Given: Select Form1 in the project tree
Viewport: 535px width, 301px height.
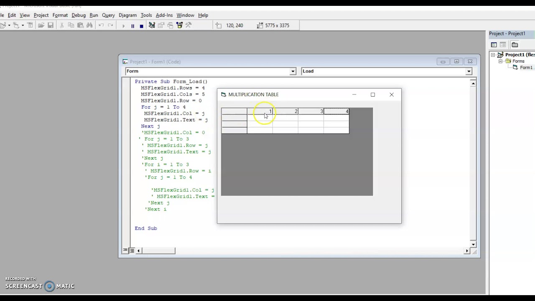Looking at the screenshot, I should [526, 67].
